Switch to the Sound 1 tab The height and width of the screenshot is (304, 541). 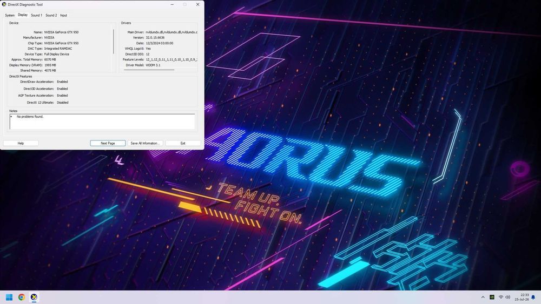[x=36, y=15]
